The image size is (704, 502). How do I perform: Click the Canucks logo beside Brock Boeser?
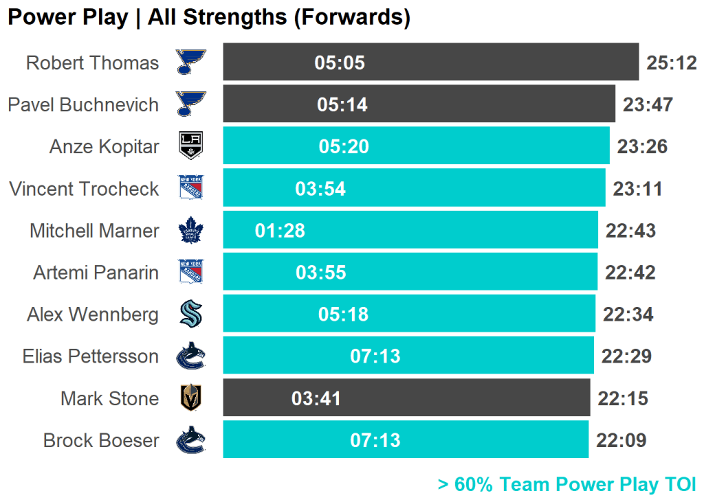[x=190, y=440]
